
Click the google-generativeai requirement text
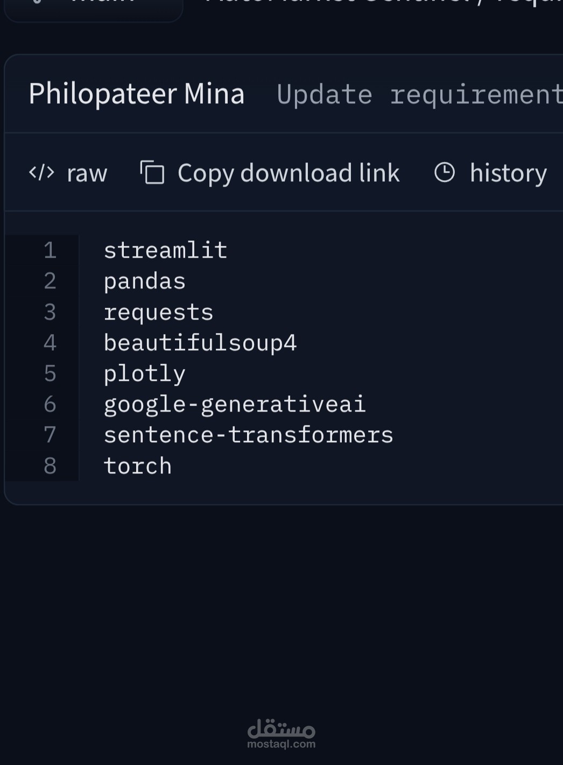(234, 404)
